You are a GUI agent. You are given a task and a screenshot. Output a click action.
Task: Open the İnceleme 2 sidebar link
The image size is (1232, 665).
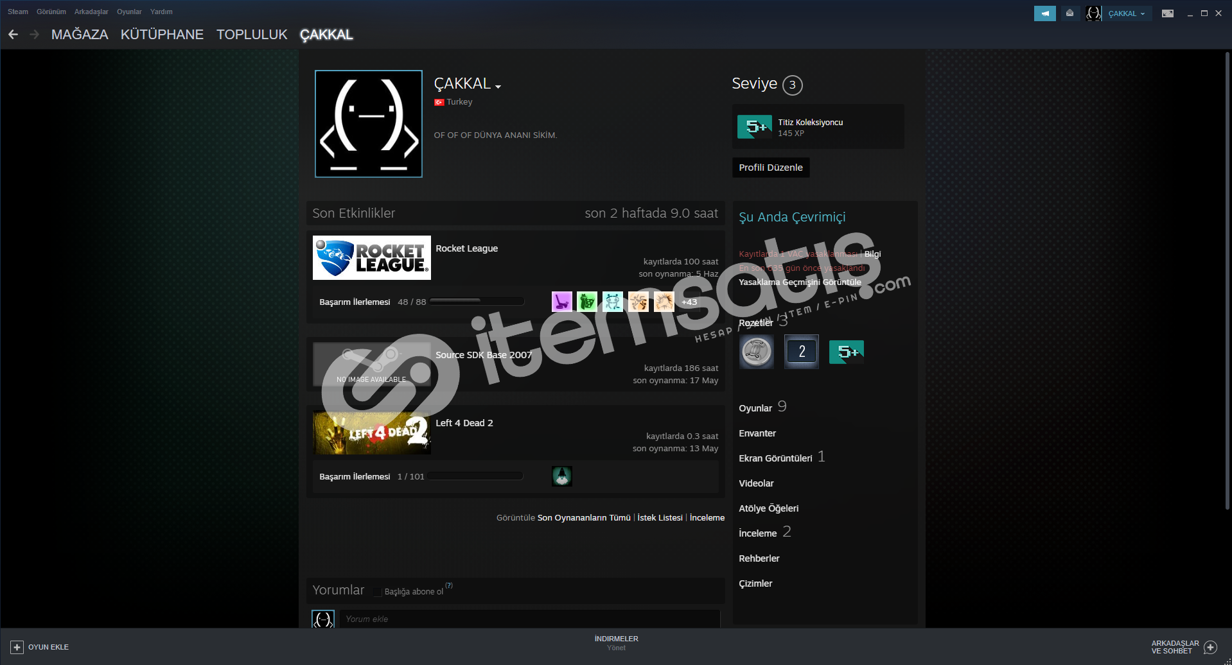coord(764,533)
